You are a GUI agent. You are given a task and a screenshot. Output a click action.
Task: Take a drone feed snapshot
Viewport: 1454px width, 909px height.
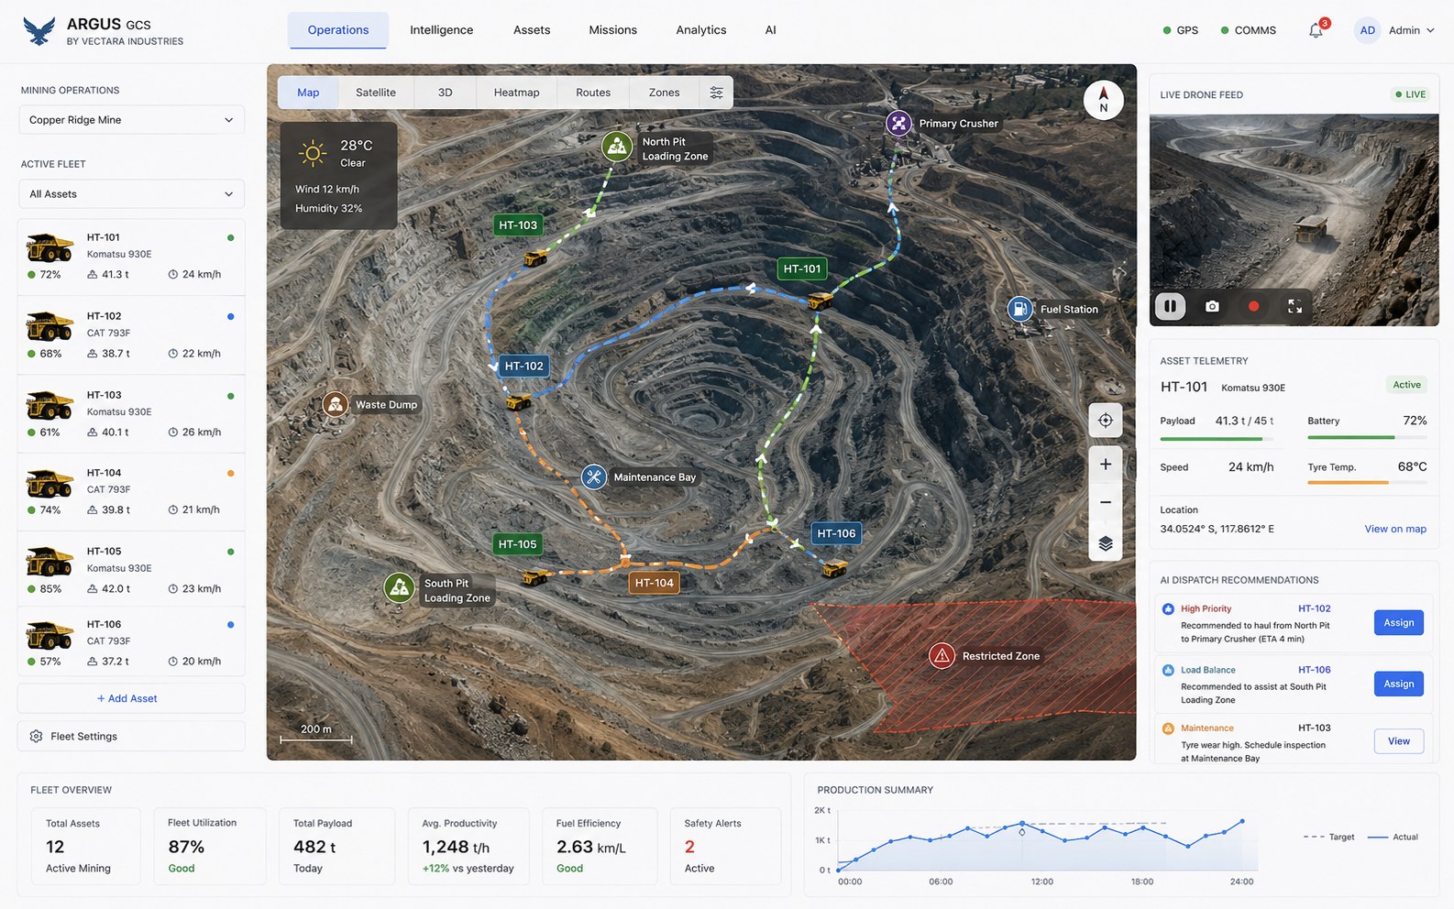(1212, 306)
